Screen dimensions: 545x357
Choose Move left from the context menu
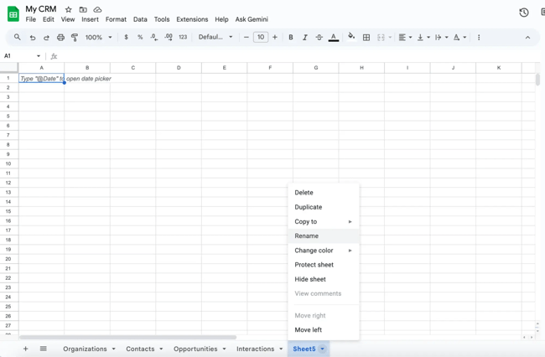coord(324,330)
